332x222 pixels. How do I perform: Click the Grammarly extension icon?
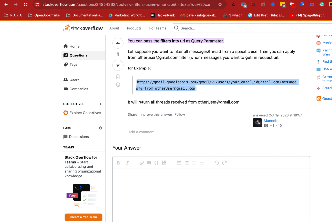(322, 4)
